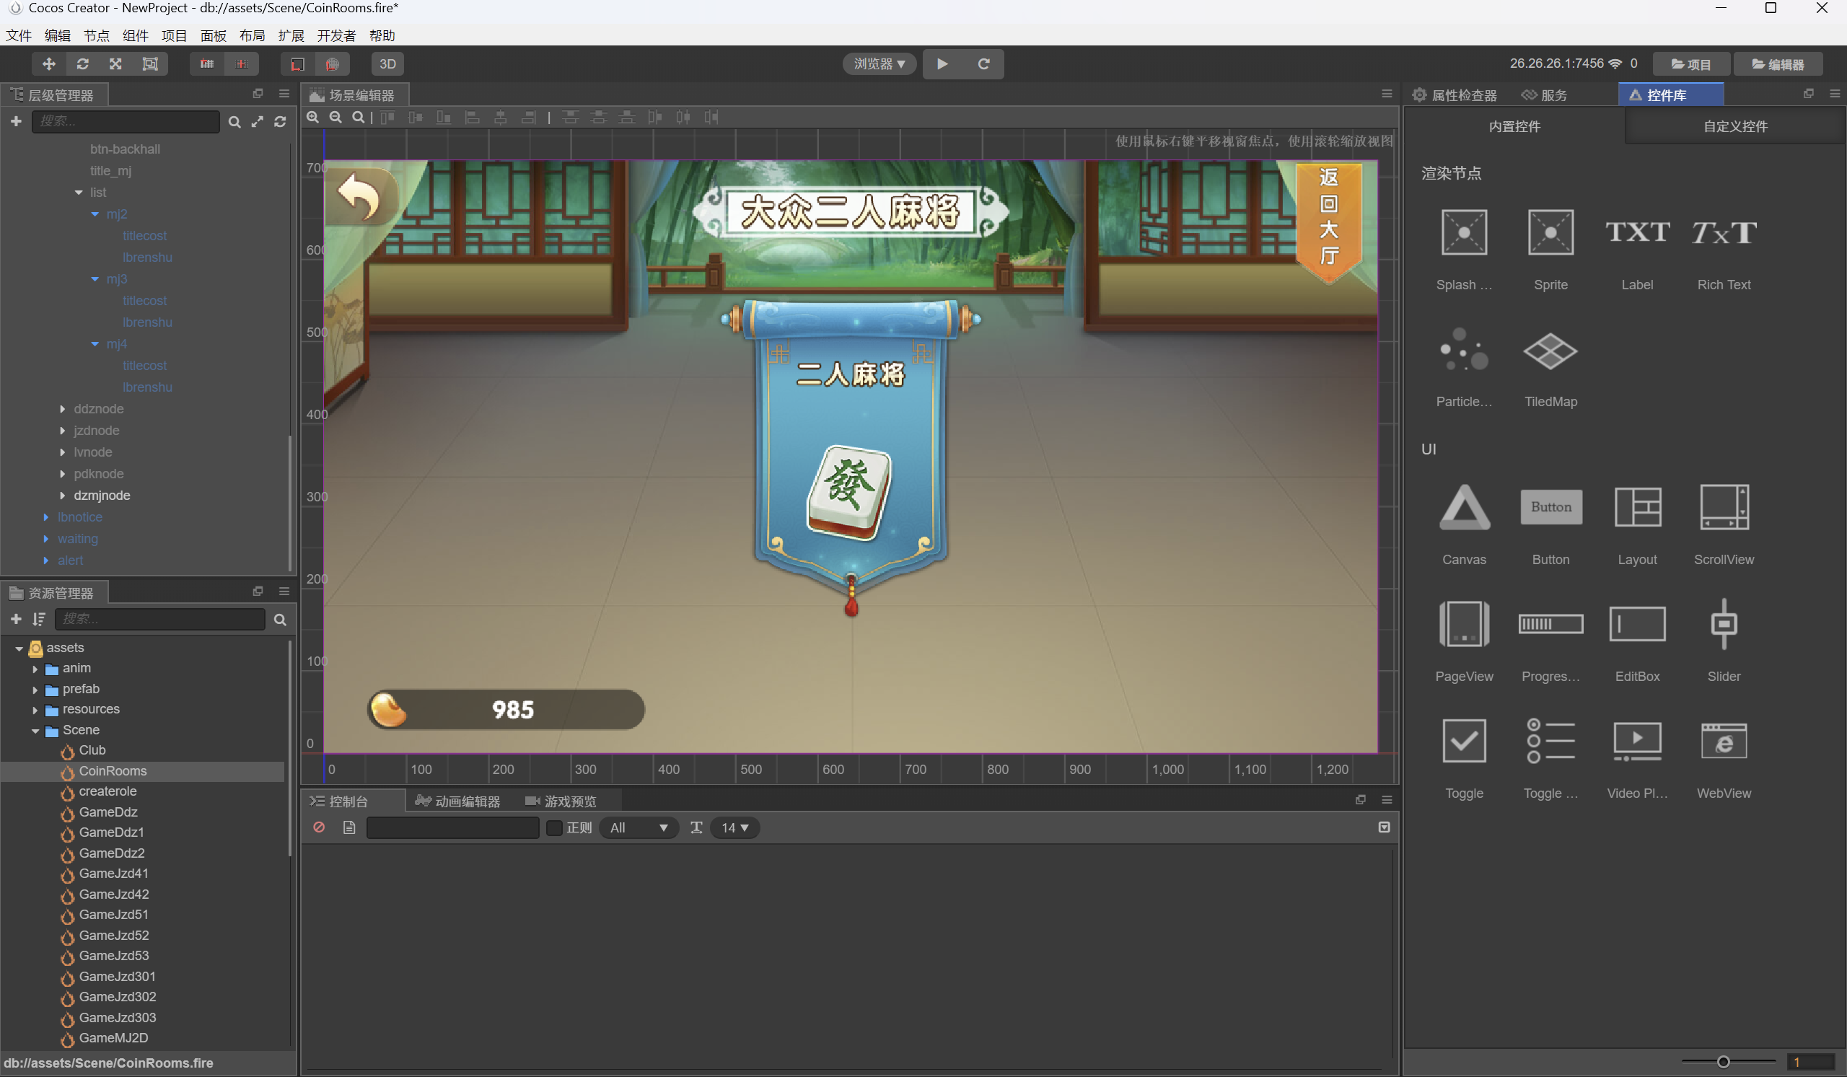Viewport: 1847px width, 1077px height.
Task: Select the Move tool in the toolbar
Action: click(48, 63)
